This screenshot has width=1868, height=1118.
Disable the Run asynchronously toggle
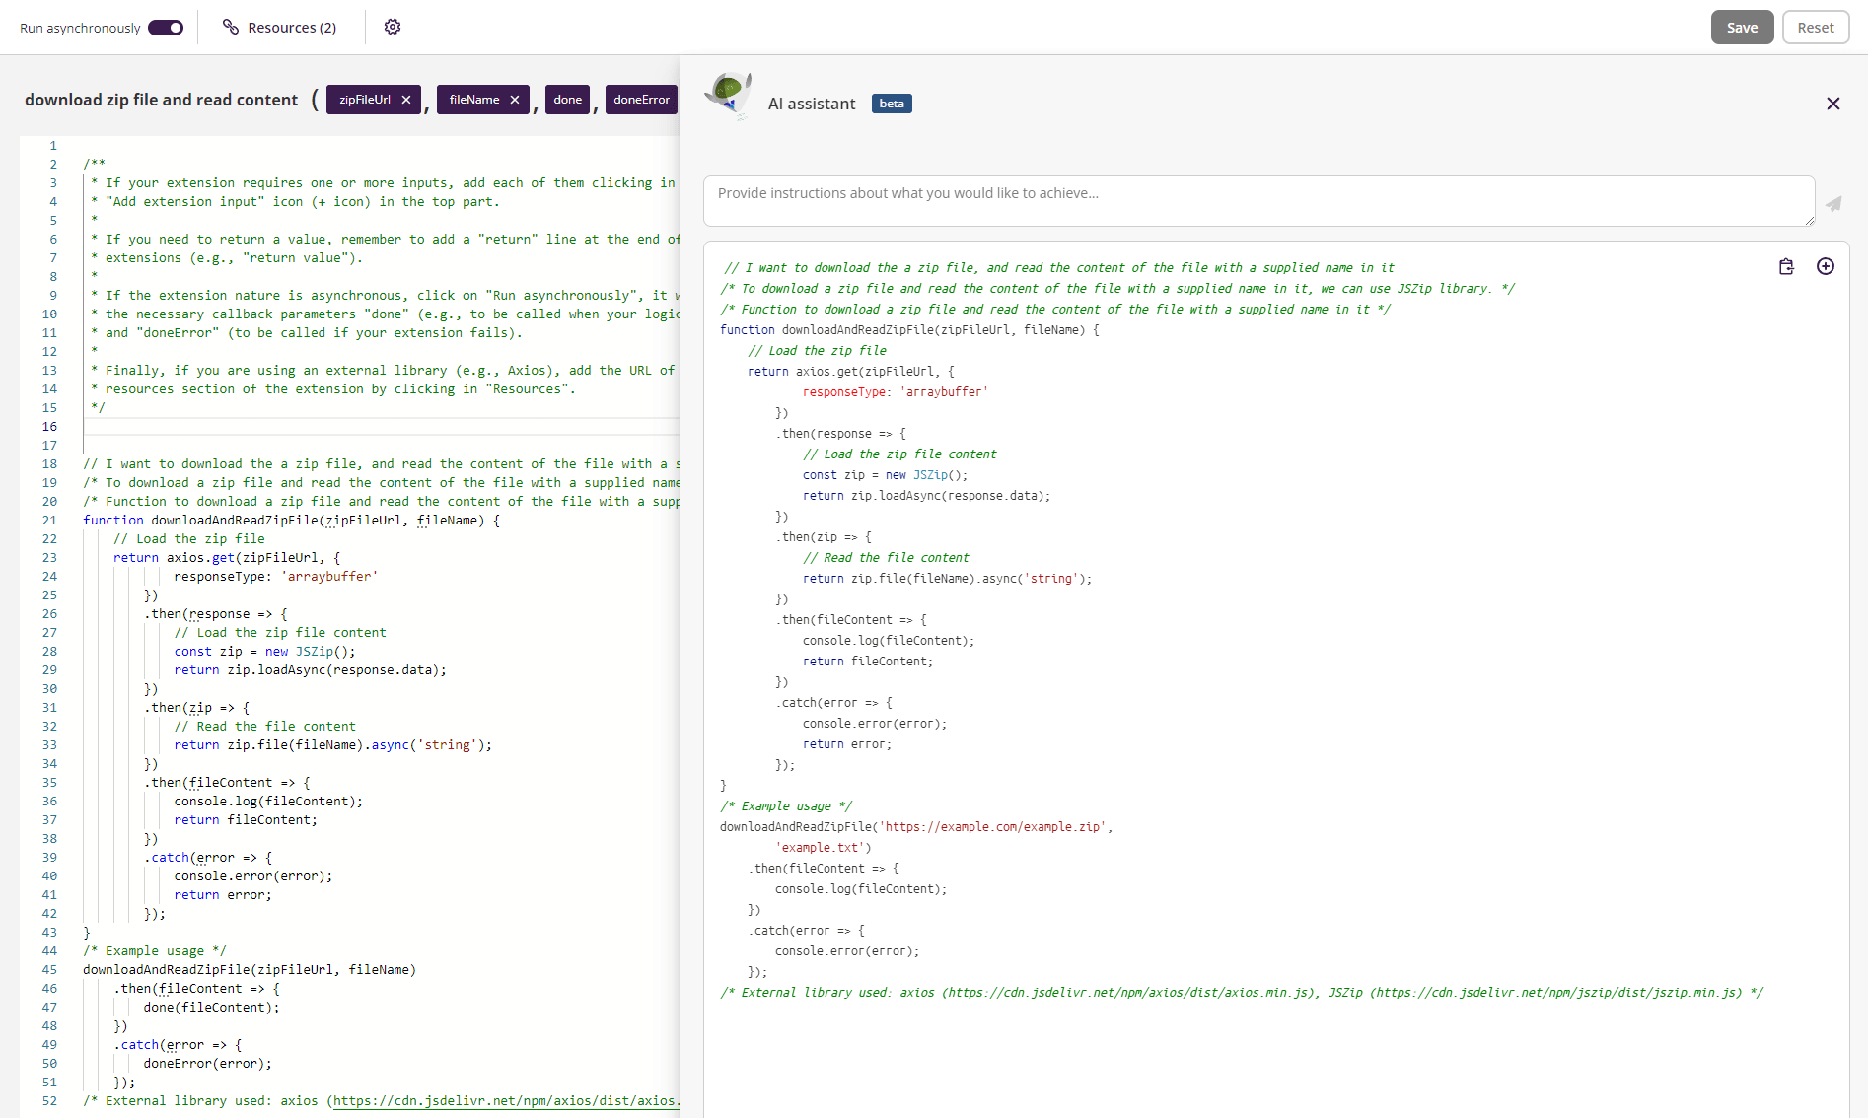coord(164,27)
